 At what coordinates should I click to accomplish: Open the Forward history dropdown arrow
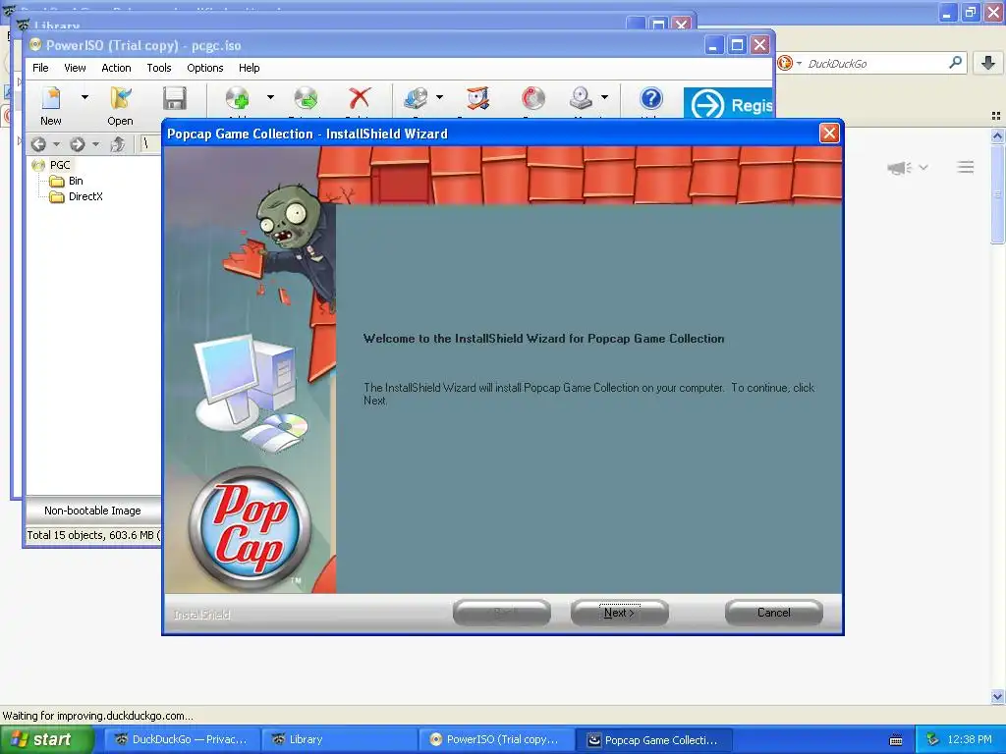[x=95, y=144]
